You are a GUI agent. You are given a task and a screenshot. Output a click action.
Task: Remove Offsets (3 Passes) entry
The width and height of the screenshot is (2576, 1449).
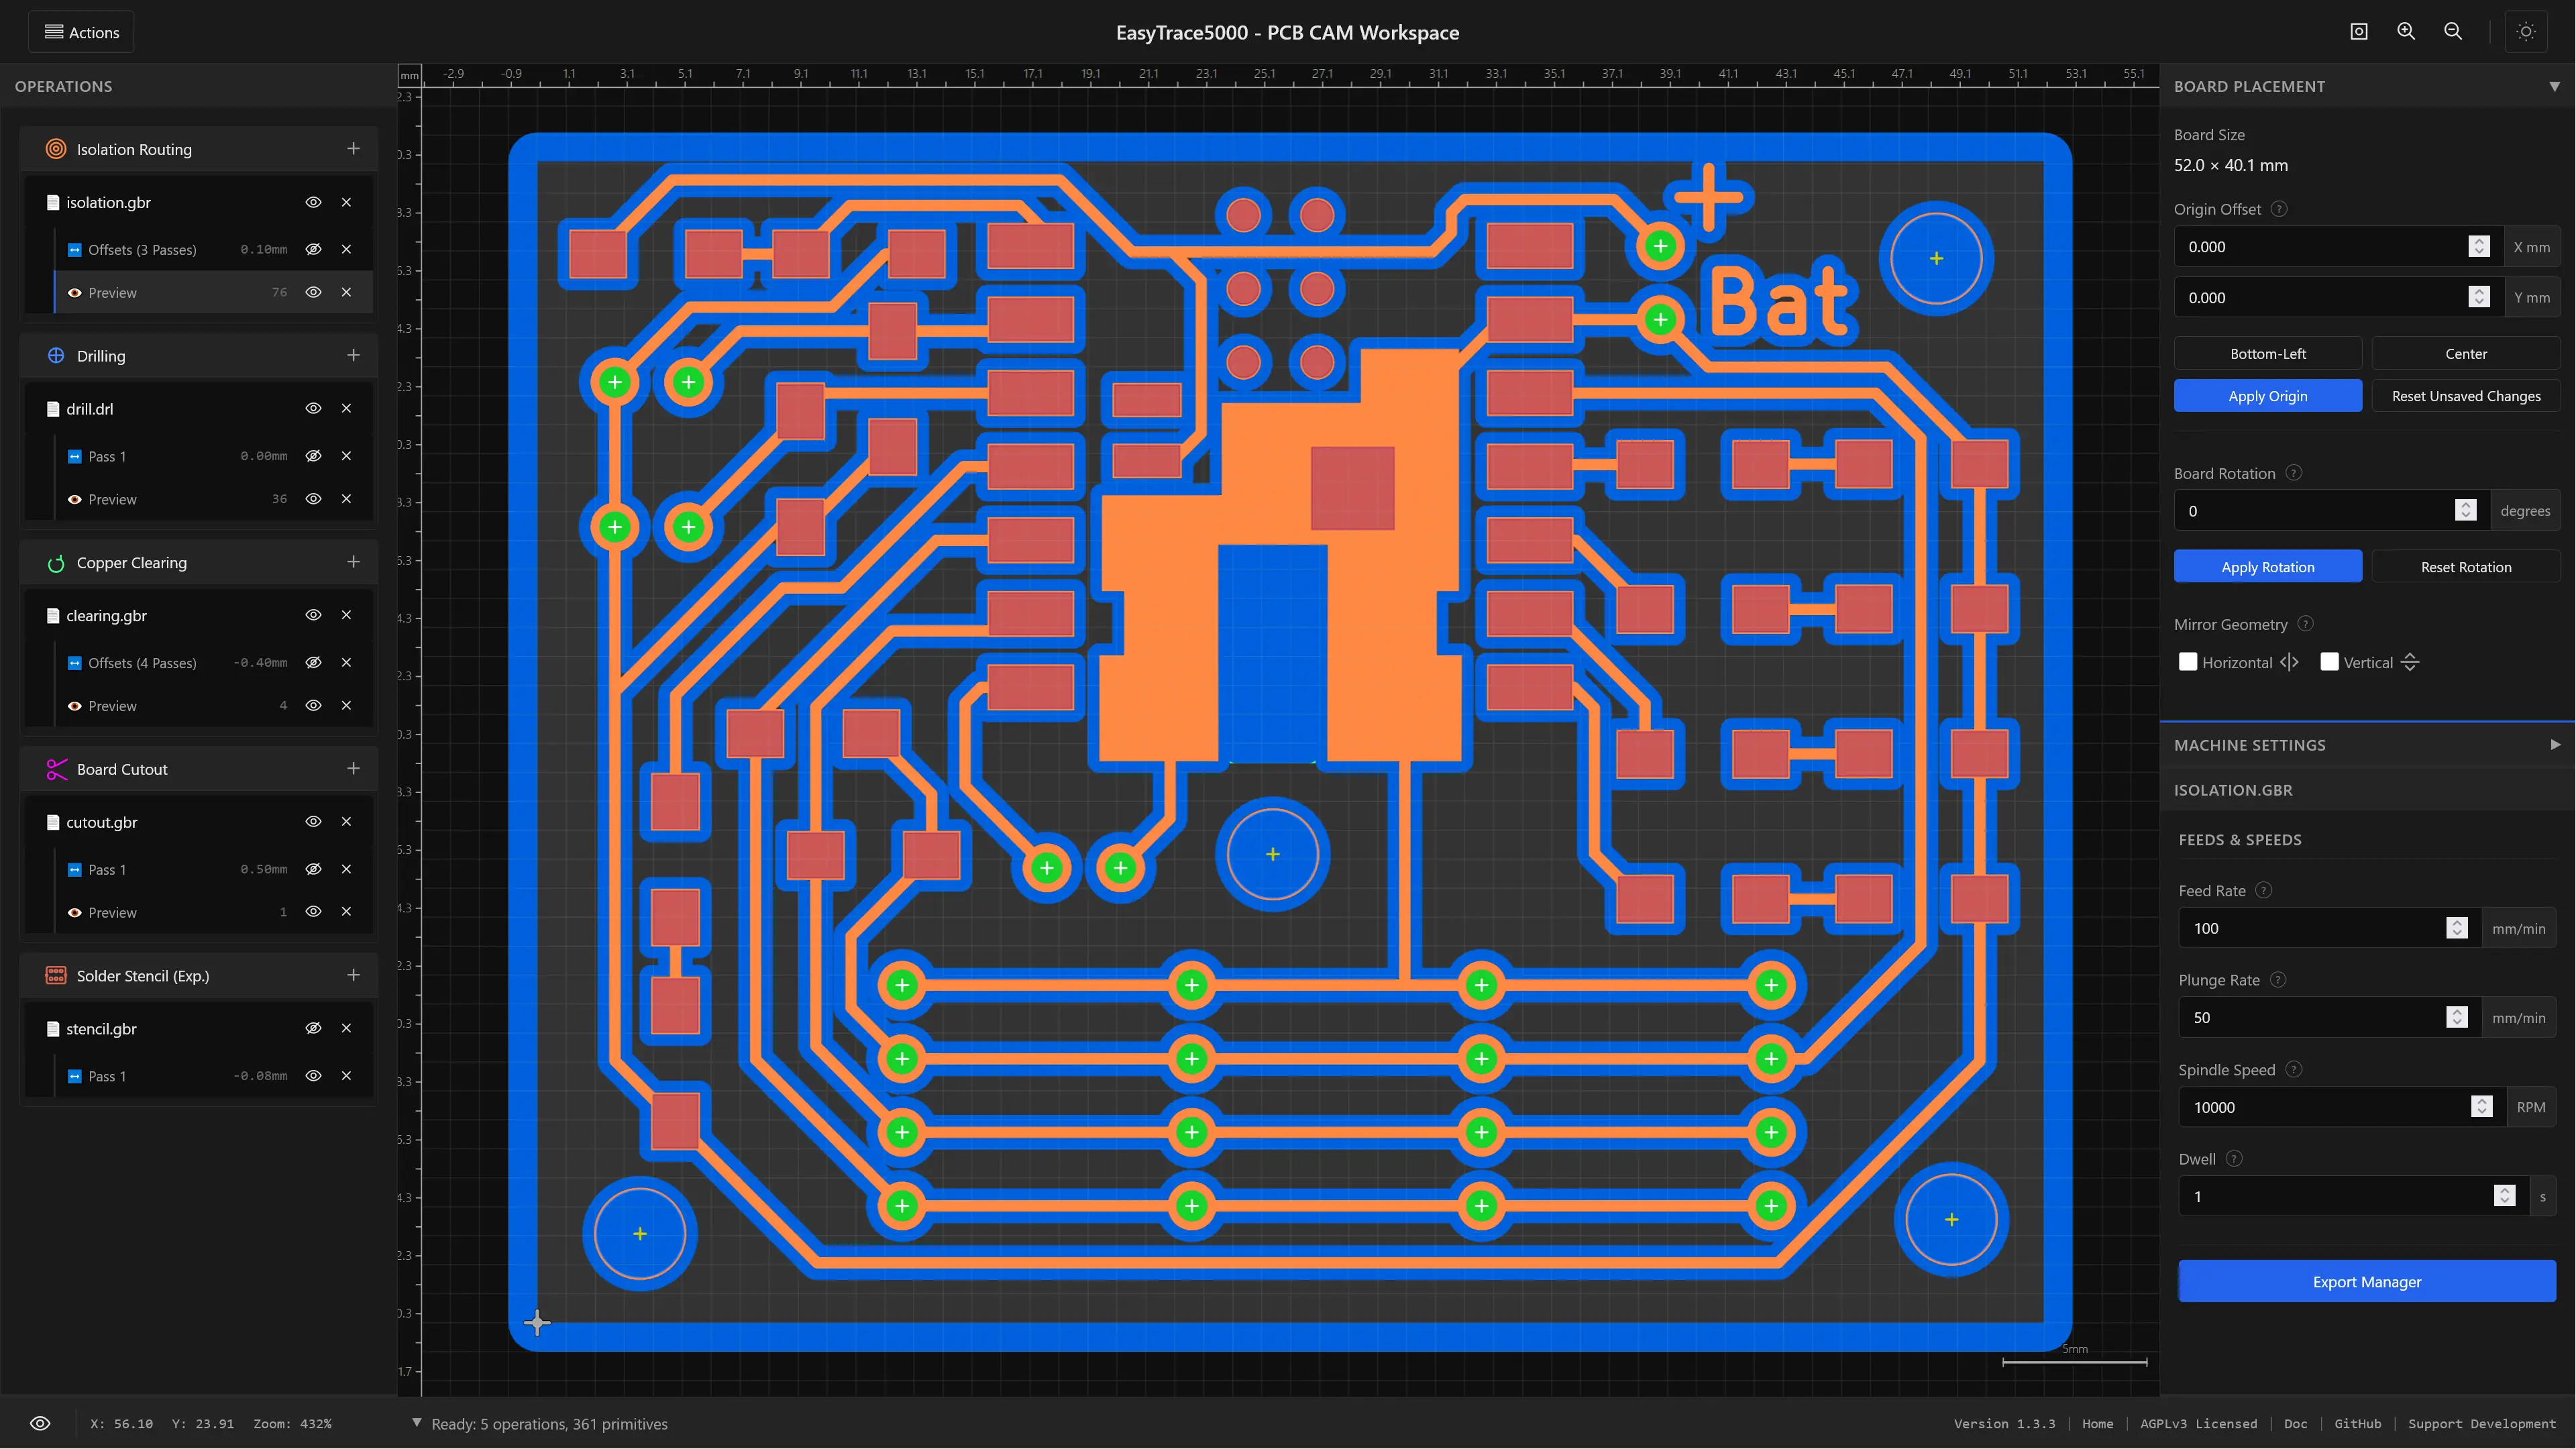click(x=346, y=249)
